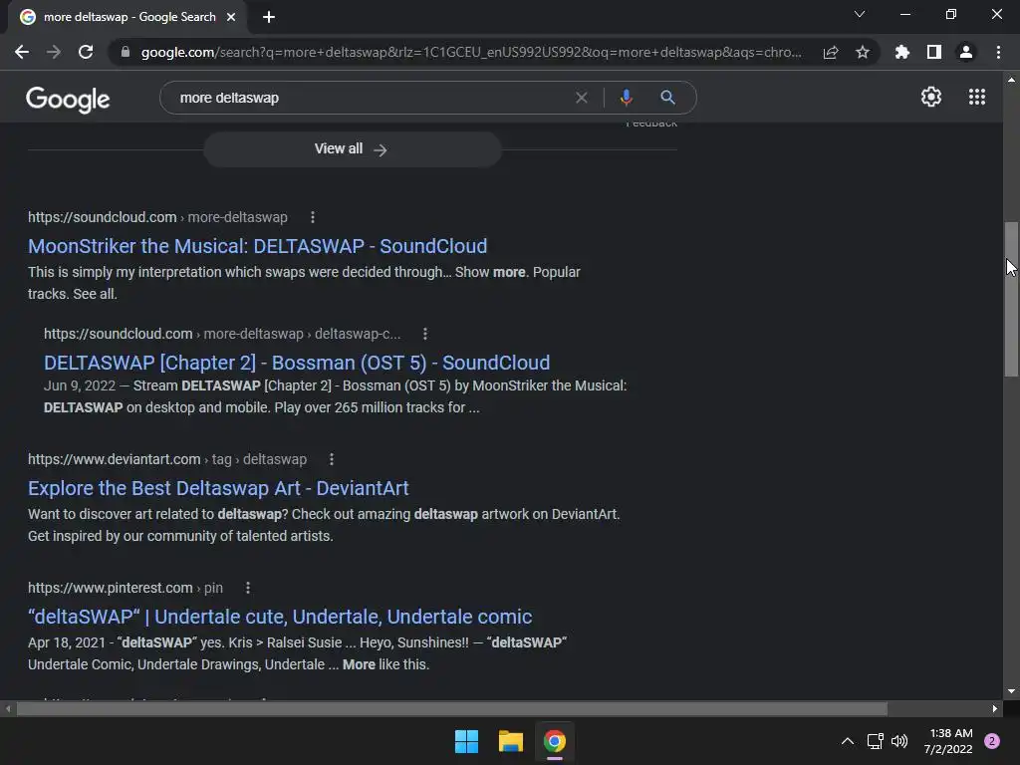Share this page via share icon
Image resolution: width=1020 pixels, height=765 pixels.
pyautogui.click(x=831, y=52)
